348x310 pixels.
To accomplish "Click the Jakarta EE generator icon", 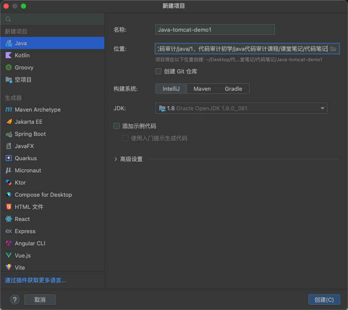I will (8, 122).
